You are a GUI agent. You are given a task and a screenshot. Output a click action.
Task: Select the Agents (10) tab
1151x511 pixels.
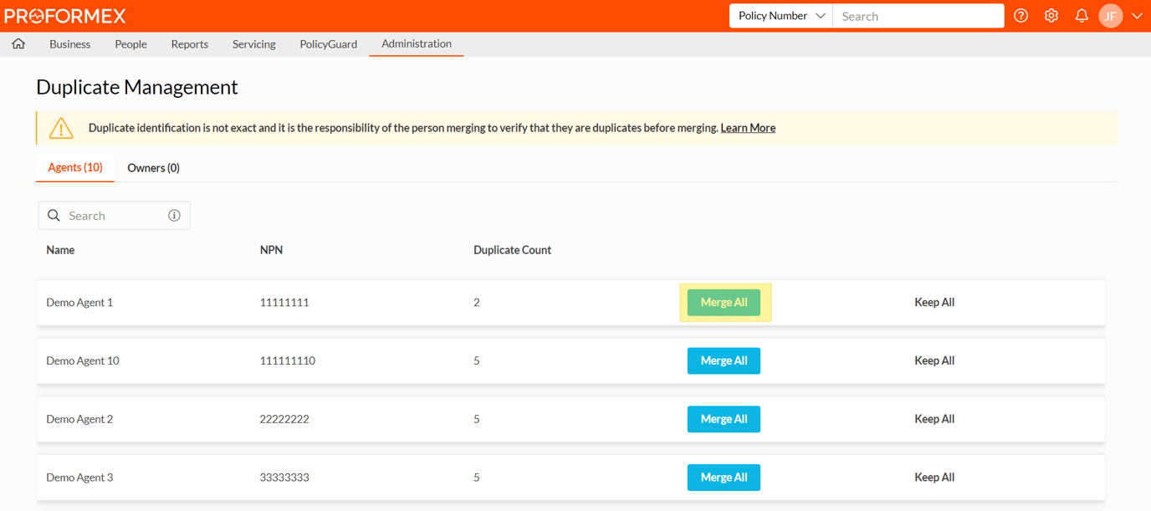click(75, 168)
